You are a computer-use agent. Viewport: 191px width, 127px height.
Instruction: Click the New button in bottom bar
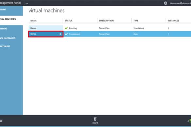(1, 121)
